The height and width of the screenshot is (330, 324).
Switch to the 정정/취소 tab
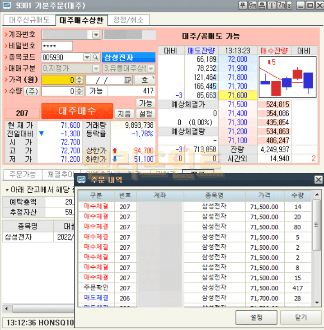128,20
